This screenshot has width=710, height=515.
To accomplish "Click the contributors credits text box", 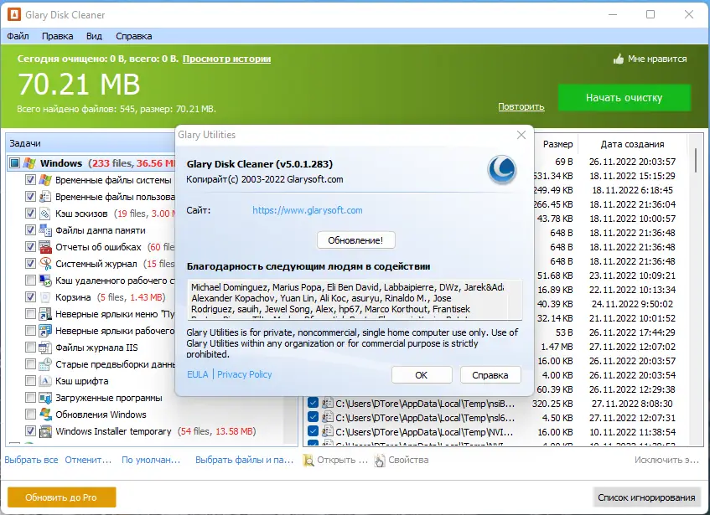I will 355,299.
